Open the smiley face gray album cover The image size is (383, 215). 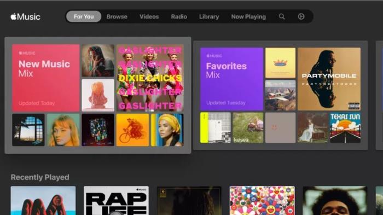tap(280, 127)
